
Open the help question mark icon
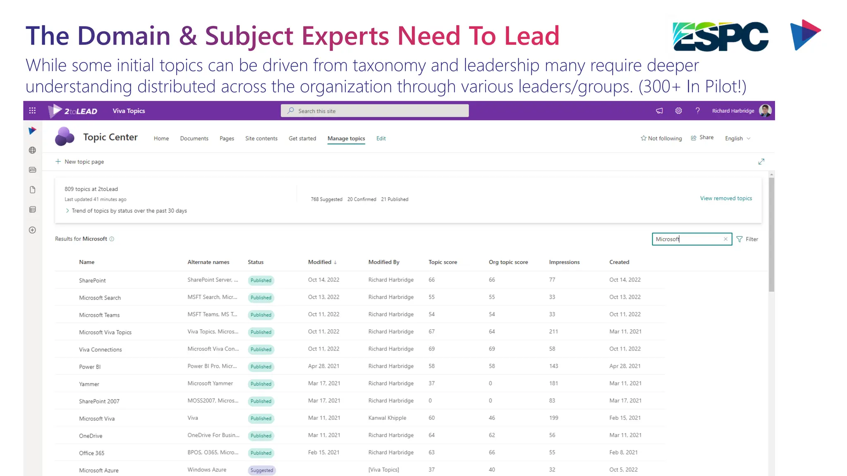pos(698,111)
